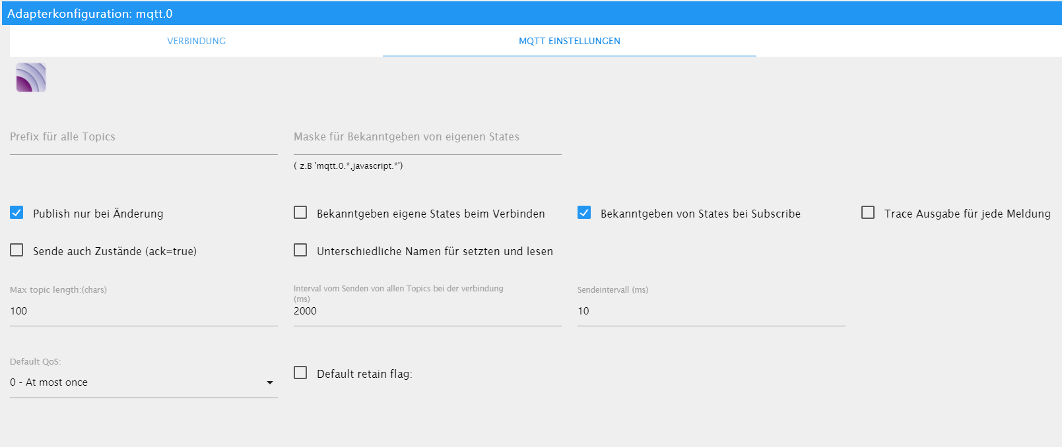
Task: Enable Default retain flag checkbox
Action: [x=300, y=372]
